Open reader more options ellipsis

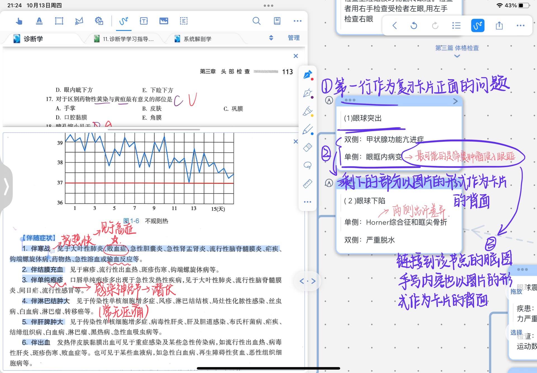[298, 21]
